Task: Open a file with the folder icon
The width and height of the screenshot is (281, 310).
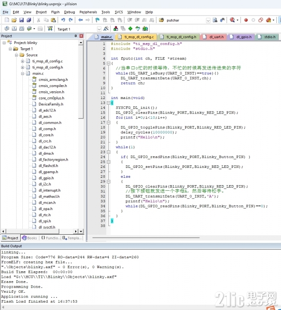Action: (x=14, y=20)
